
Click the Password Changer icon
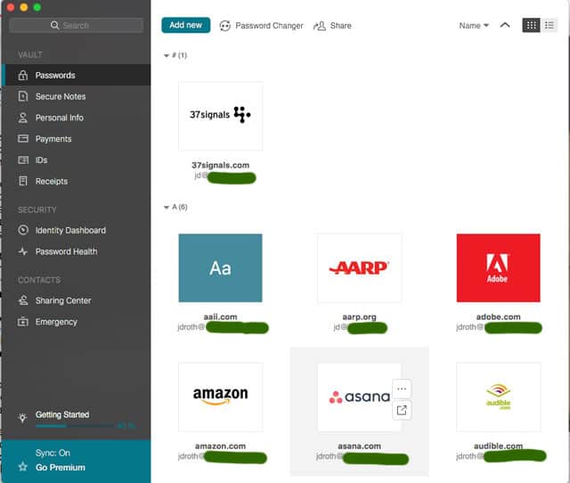(x=225, y=26)
